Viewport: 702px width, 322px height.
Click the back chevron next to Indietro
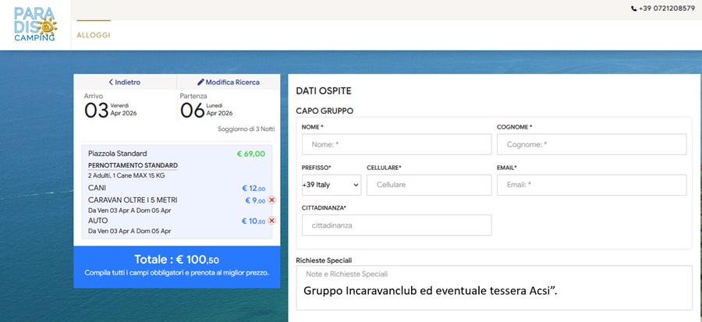click(112, 82)
